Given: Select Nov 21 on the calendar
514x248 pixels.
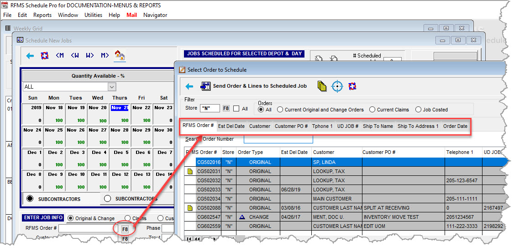Looking at the screenshot, I should click(120, 114).
